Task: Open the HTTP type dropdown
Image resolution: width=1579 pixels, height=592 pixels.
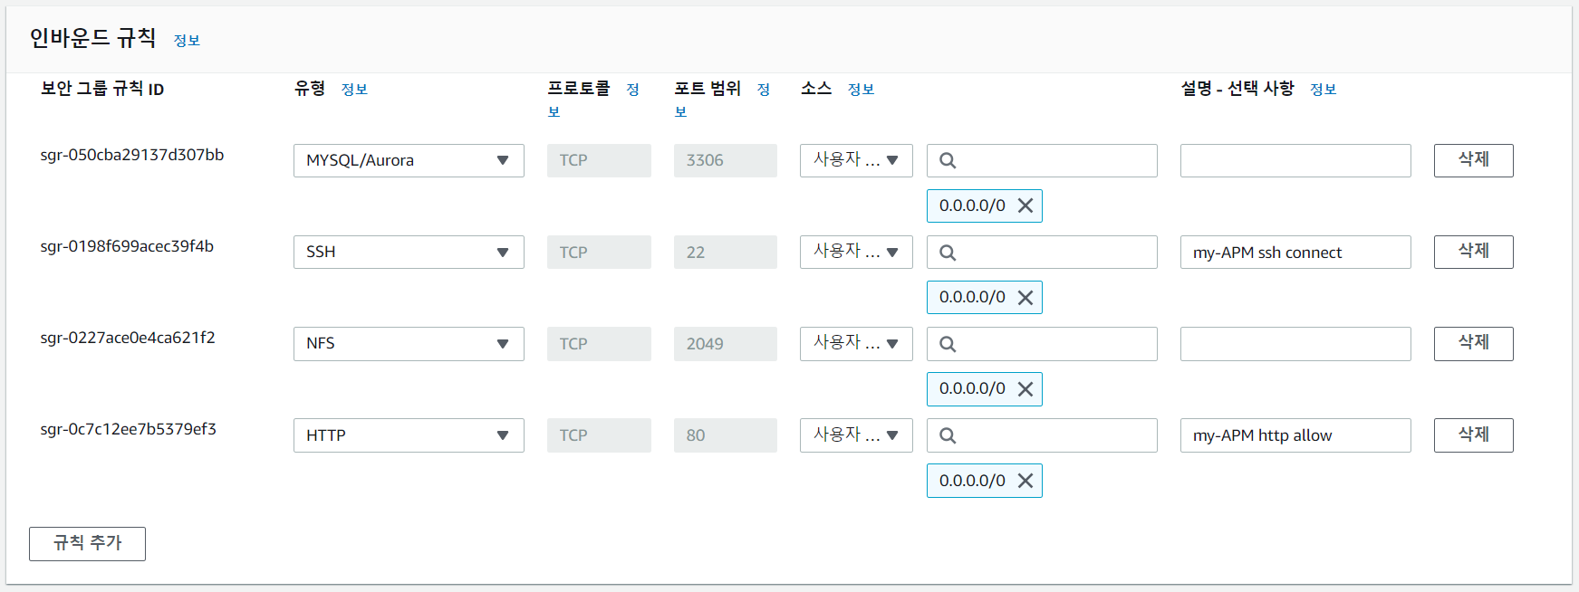Action: tap(409, 435)
